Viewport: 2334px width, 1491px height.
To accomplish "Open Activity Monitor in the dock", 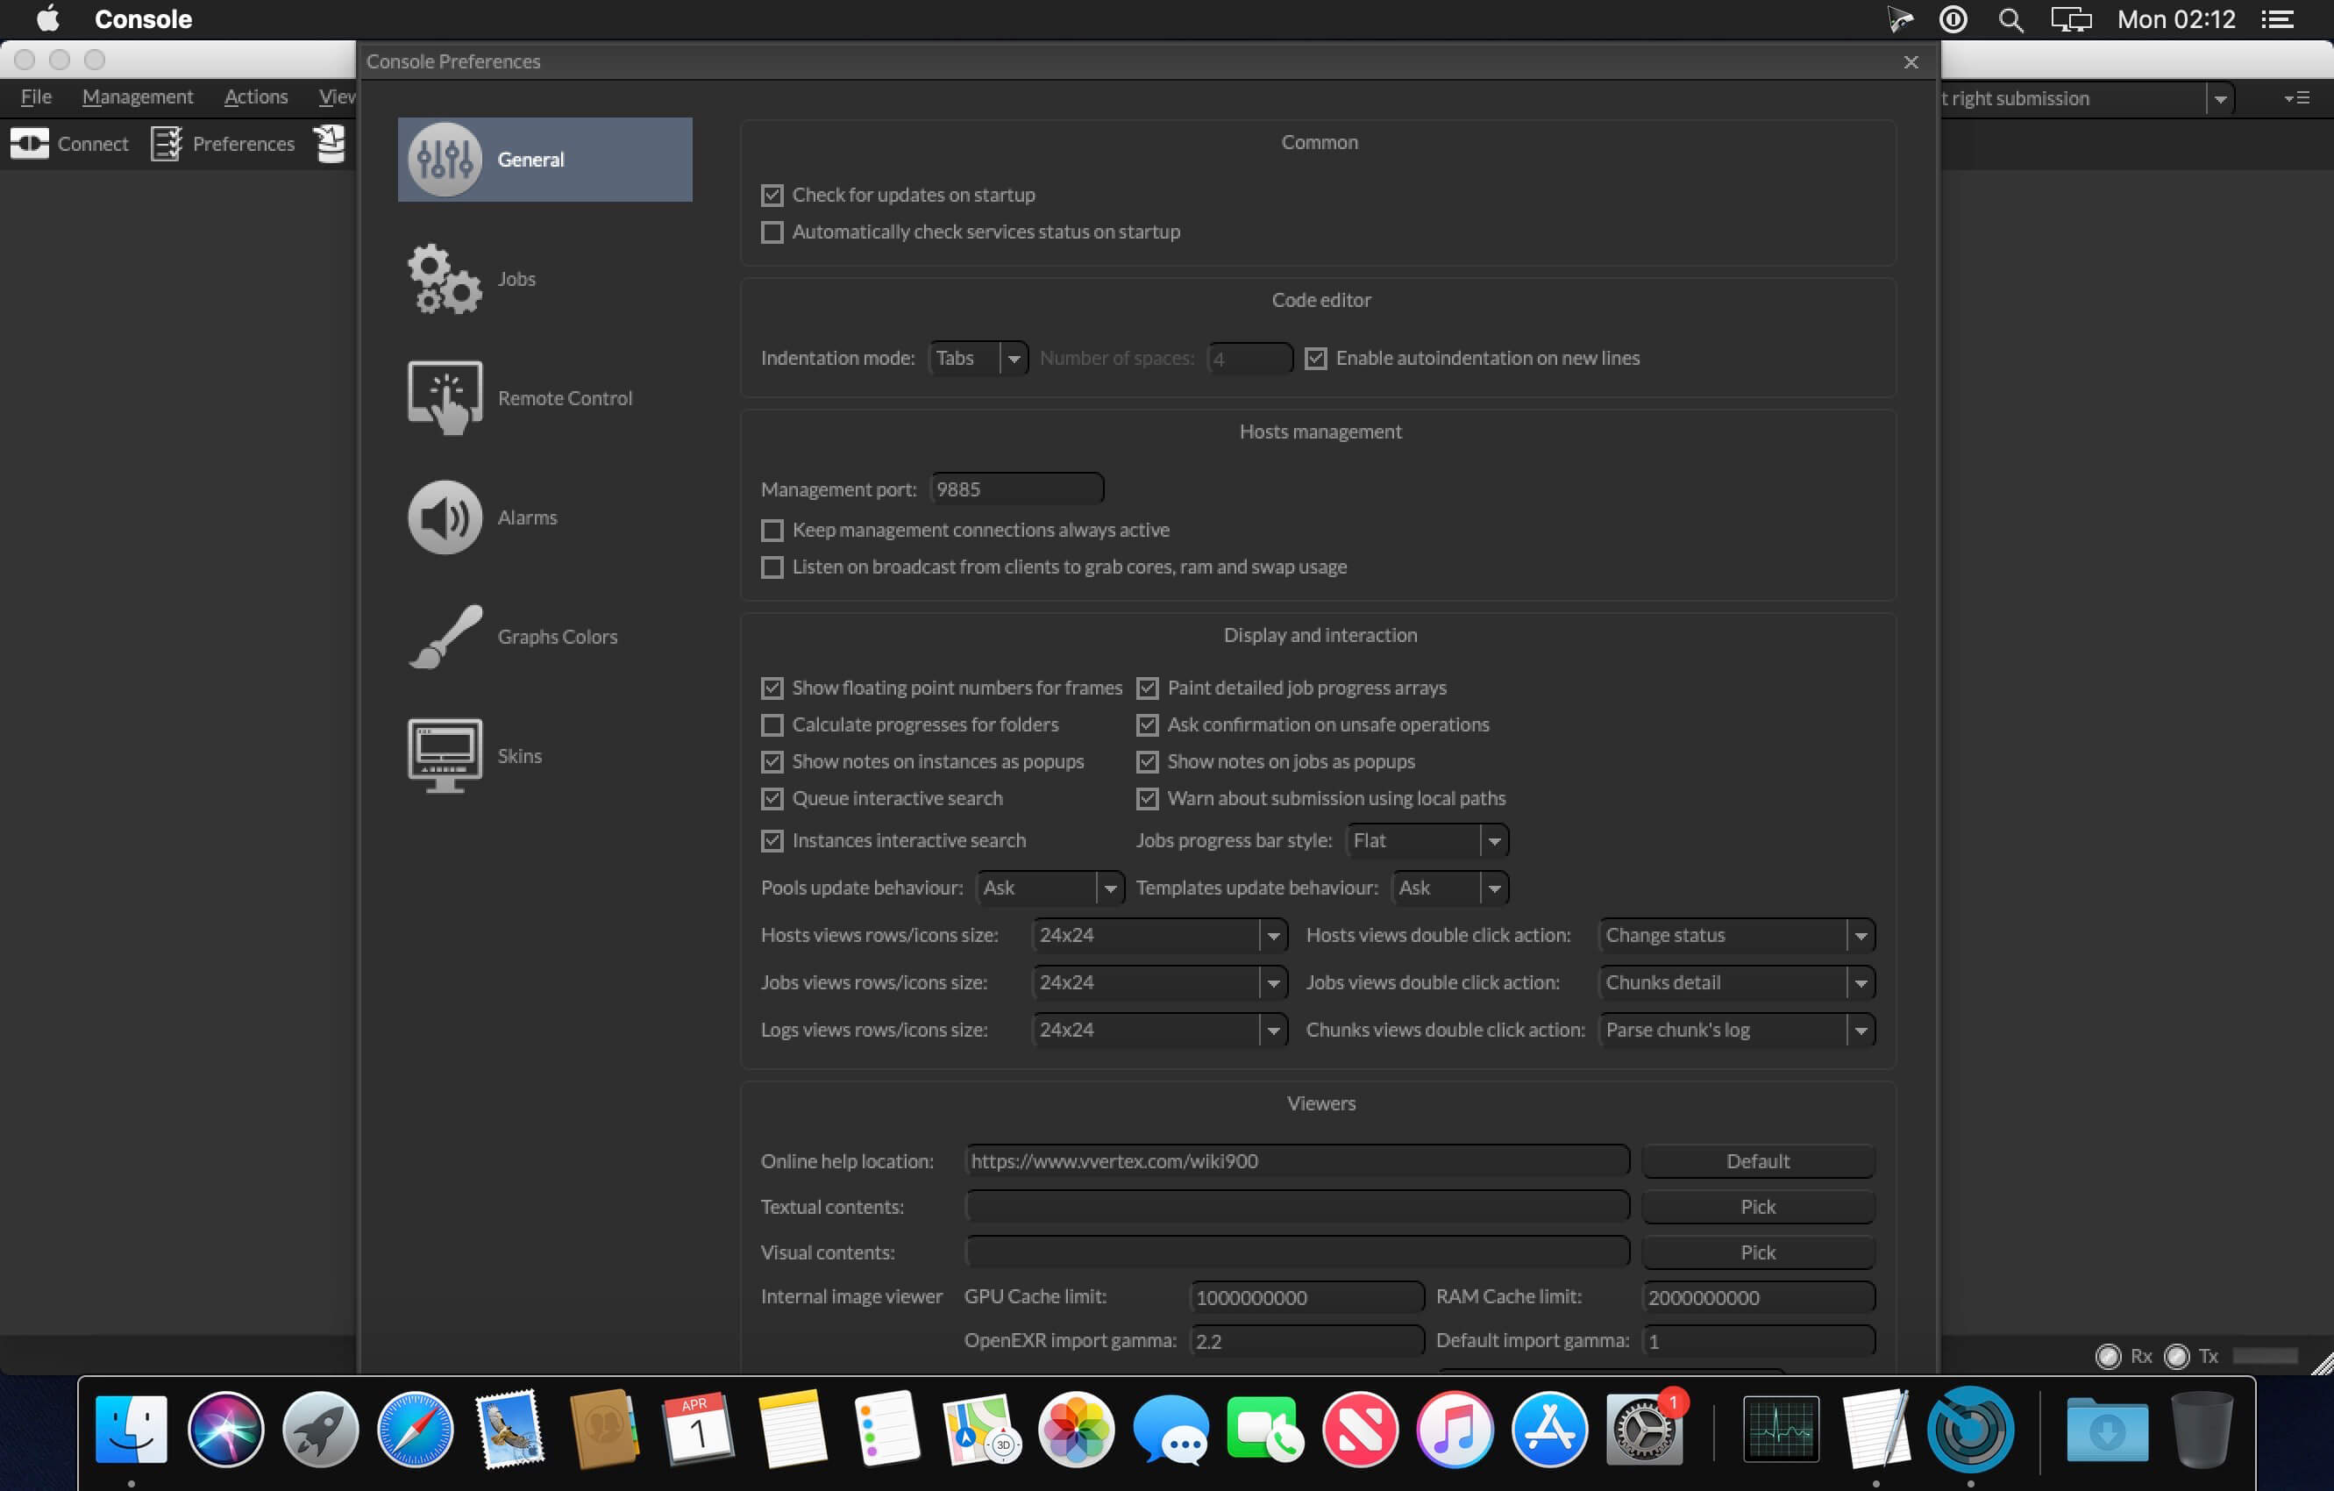I will 1780,1428.
